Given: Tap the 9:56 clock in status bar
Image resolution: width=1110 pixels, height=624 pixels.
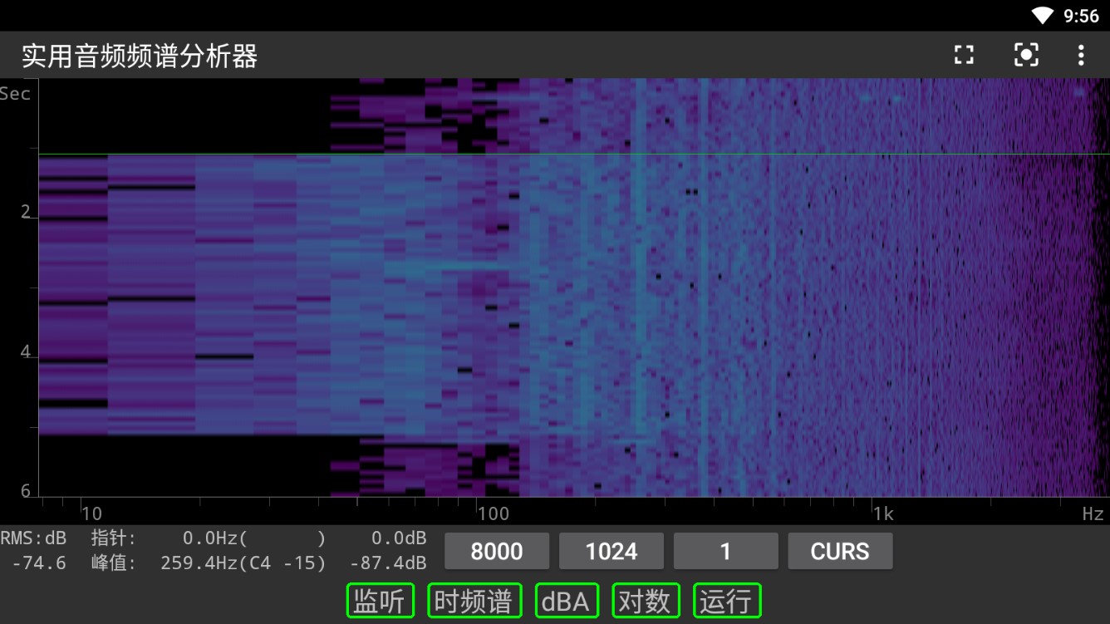Looking at the screenshot, I should point(1081,16).
